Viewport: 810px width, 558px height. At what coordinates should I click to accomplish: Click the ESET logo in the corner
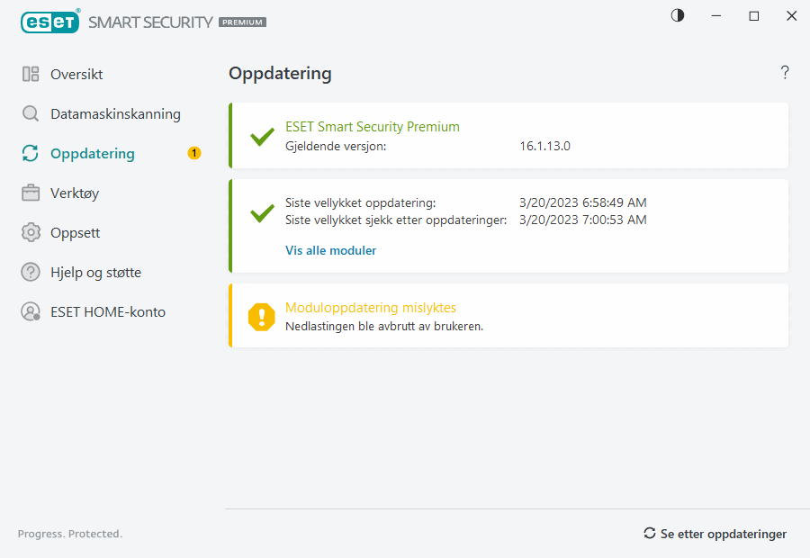pos(49,22)
